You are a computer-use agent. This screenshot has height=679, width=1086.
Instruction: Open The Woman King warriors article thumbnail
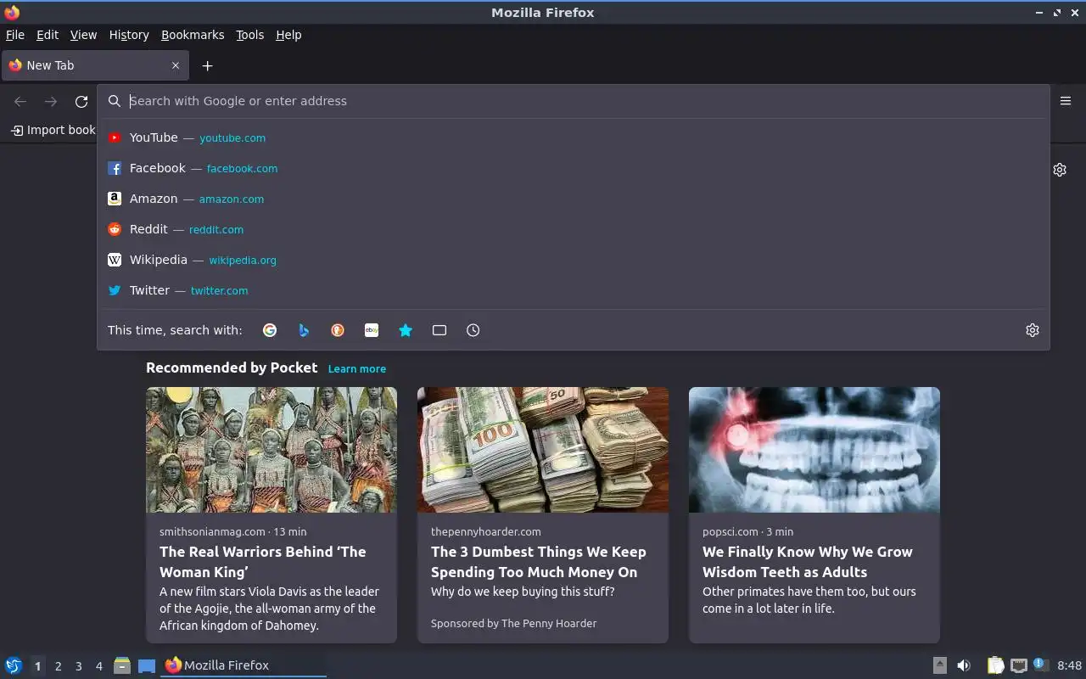tap(271, 450)
